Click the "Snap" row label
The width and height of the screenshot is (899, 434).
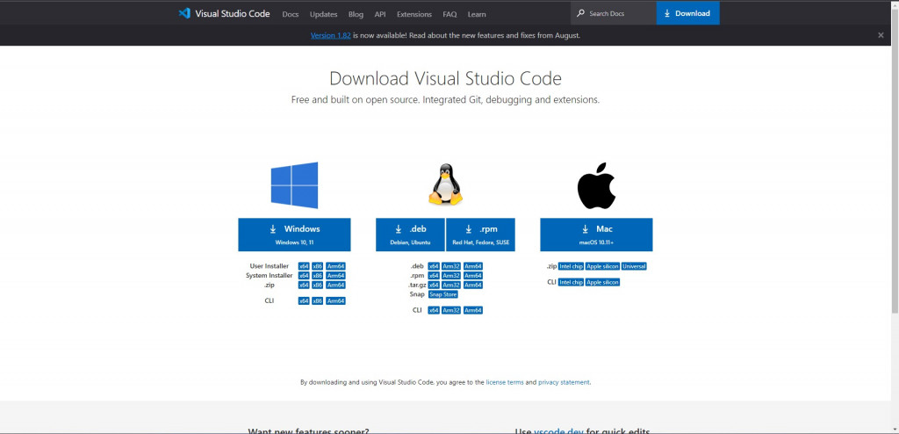[417, 294]
